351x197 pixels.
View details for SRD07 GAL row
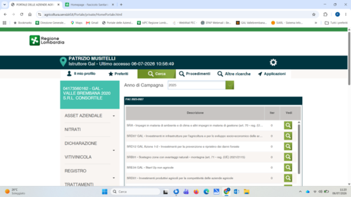(x=288, y=136)
